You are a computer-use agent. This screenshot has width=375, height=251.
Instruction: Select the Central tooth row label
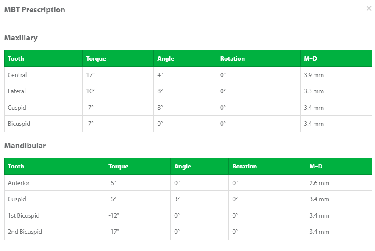tap(17, 75)
